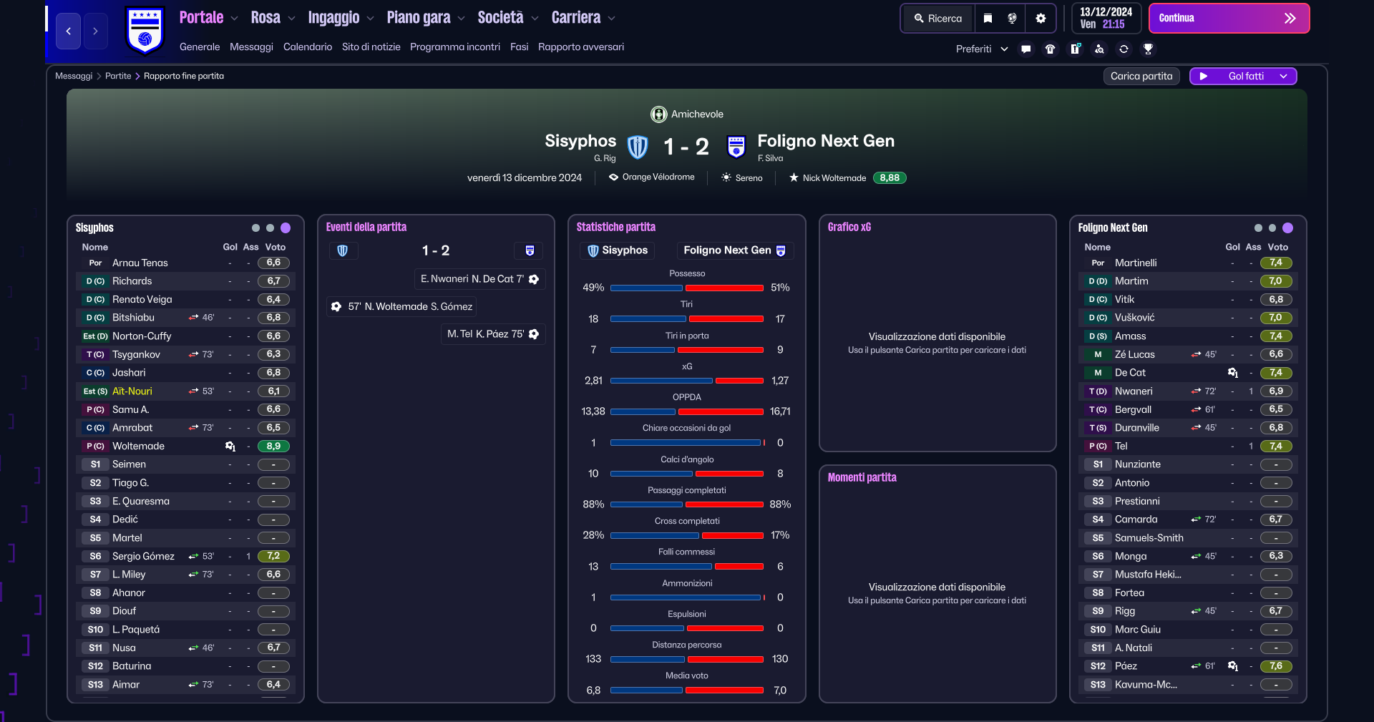Open the Calendario tab
Viewport: 1374px width, 722px height.
308,47
